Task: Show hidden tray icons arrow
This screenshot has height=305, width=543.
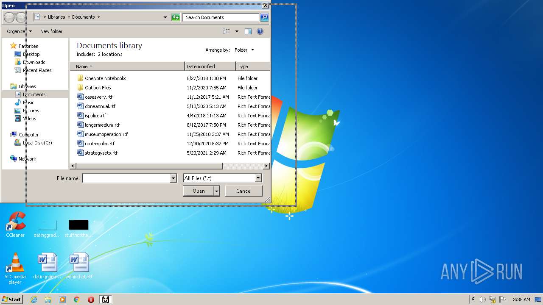Action: [473, 299]
